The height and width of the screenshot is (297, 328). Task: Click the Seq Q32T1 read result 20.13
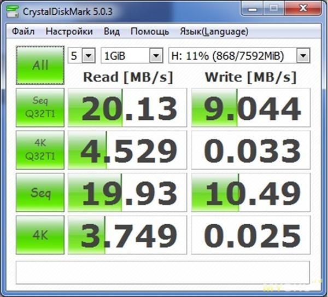(127, 108)
